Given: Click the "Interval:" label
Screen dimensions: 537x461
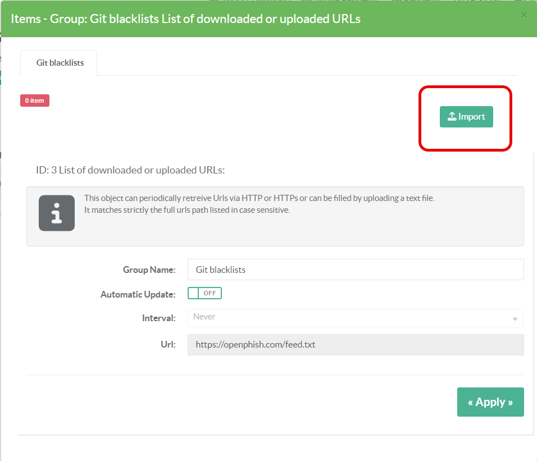Looking at the screenshot, I should [158, 318].
